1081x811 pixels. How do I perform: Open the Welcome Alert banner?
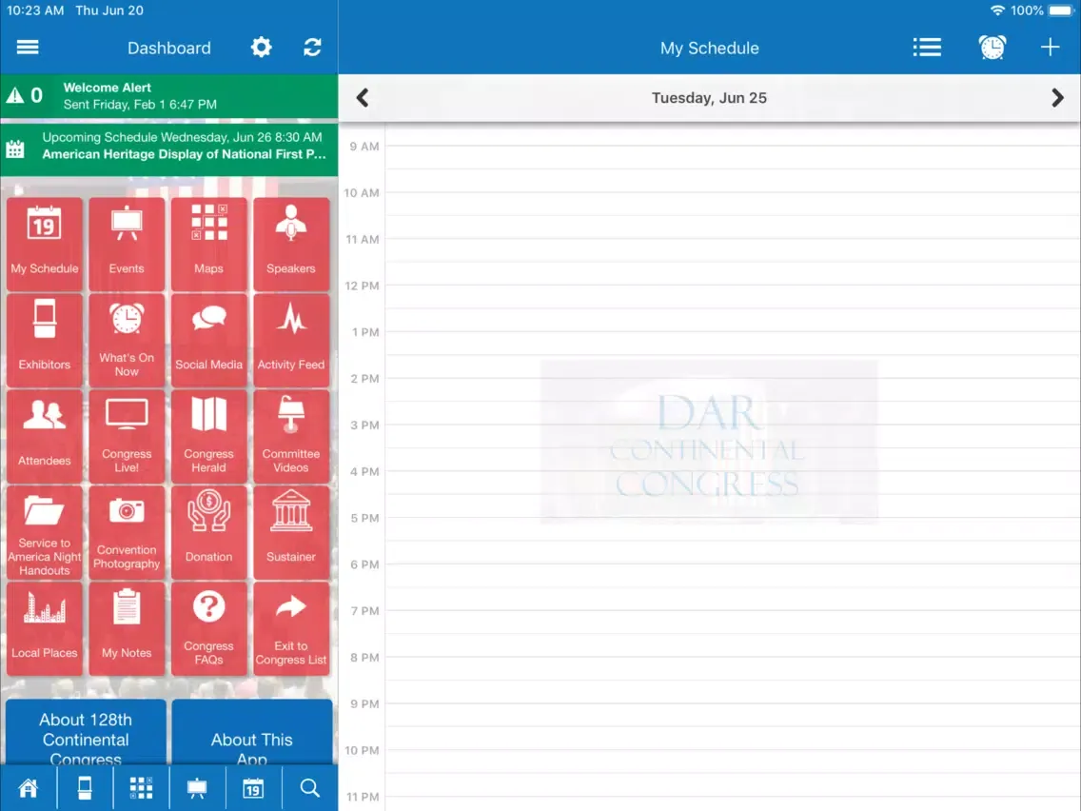point(169,96)
